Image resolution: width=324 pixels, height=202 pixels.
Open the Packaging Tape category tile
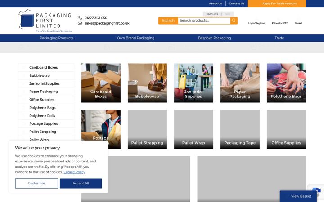click(x=240, y=129)
